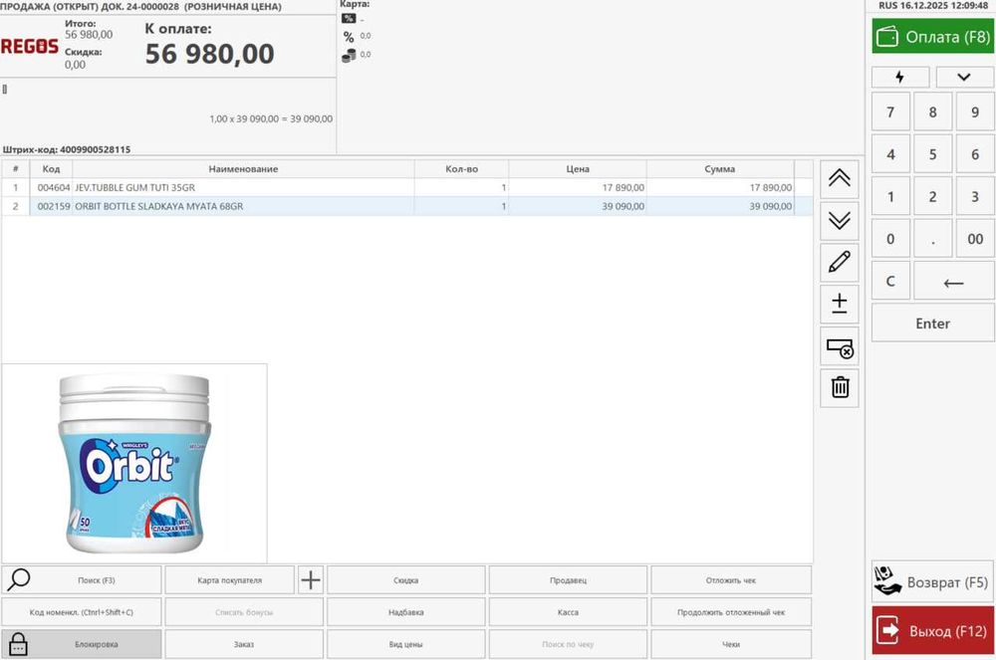
Task: Select row JEV.TUBBLE GUM TUTI 35GR
Action: point(406,188)
